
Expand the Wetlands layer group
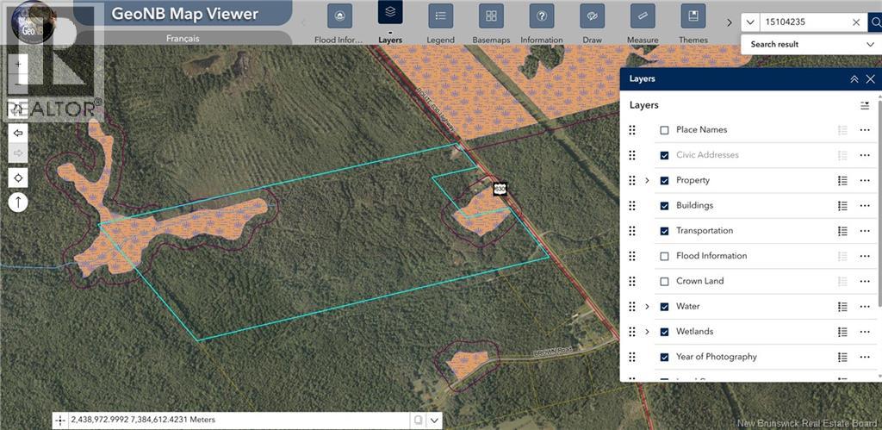click(647, 332)
